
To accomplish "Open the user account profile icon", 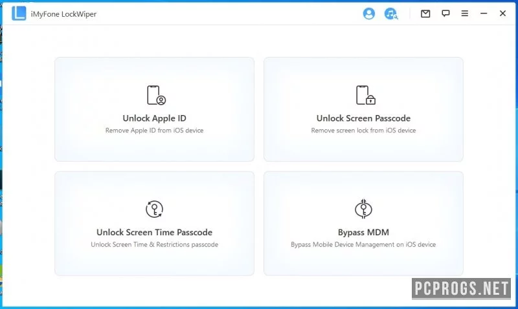I will 368,14.
